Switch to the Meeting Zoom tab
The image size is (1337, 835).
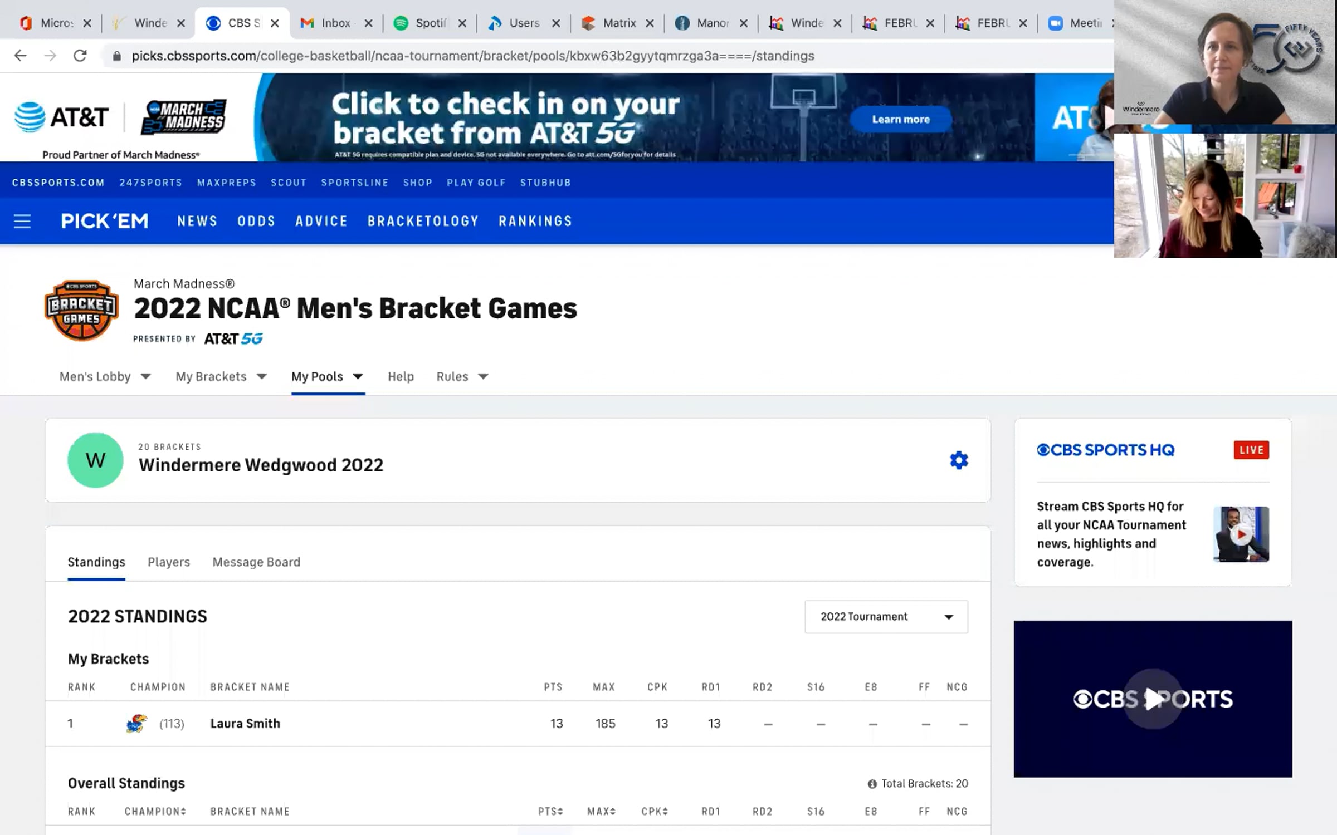click(1076, 23)
